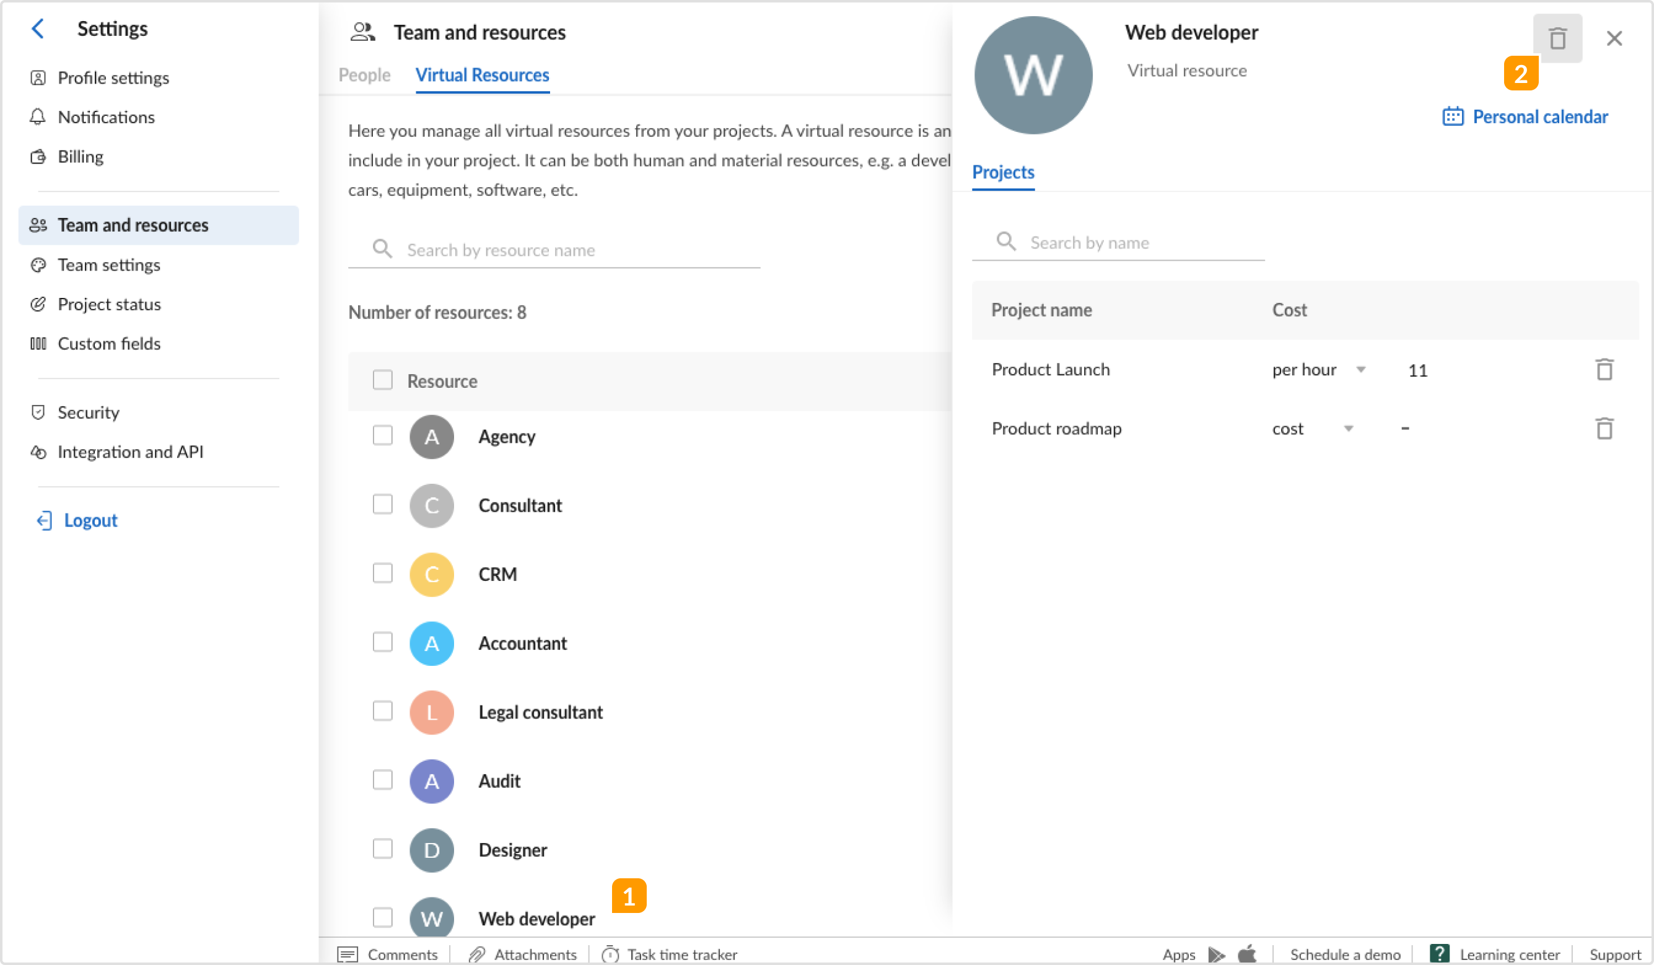Focus the Search by name field
This screenshot has width=1654, height=965.
pos(1118,243)
